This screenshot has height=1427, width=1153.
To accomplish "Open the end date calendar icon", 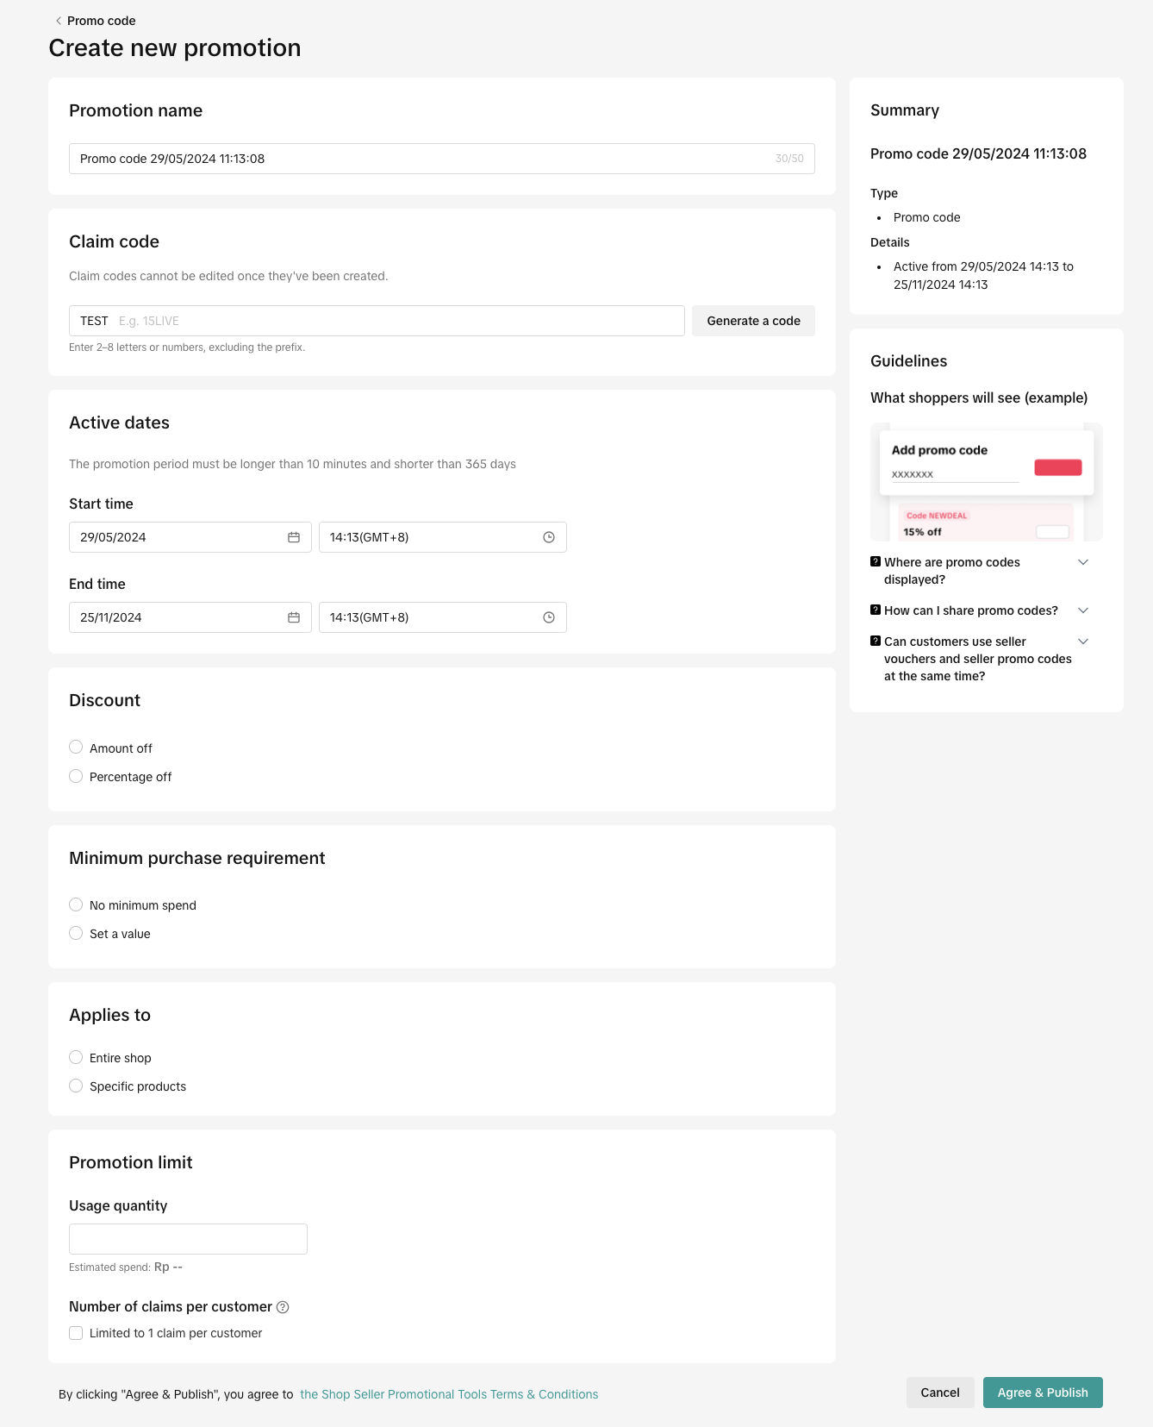I will [294, 617].
